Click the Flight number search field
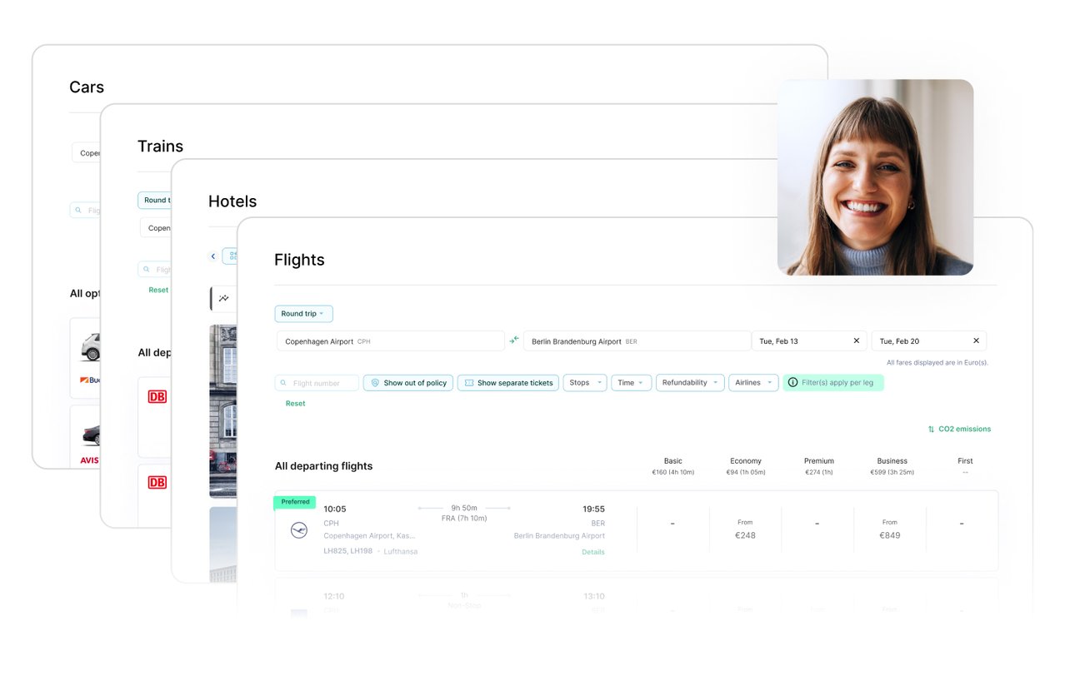1075x686 pixels. point(317,383)
